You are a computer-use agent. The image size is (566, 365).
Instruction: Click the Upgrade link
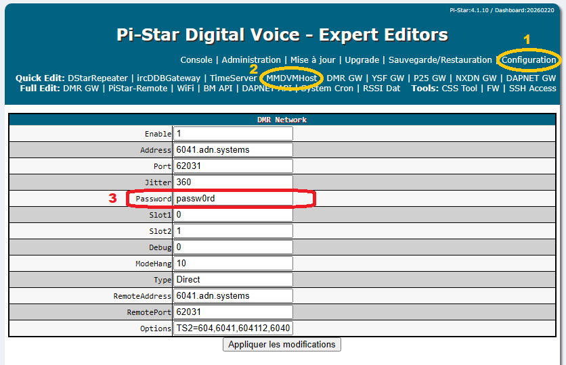click(362, 60)
